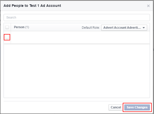Expand Default Role options via triangle icon
Screen dimensions: 154x114
144,28
